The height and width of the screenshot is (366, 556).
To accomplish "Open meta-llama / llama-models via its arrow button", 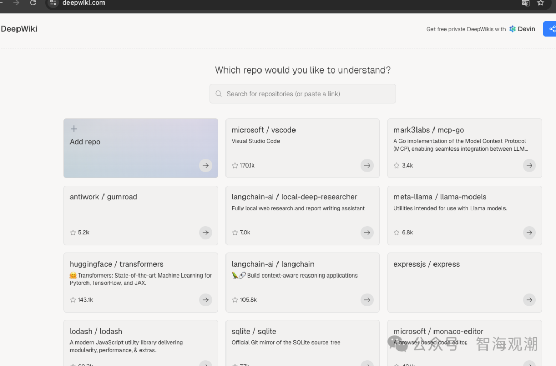I will click(529, 232).
